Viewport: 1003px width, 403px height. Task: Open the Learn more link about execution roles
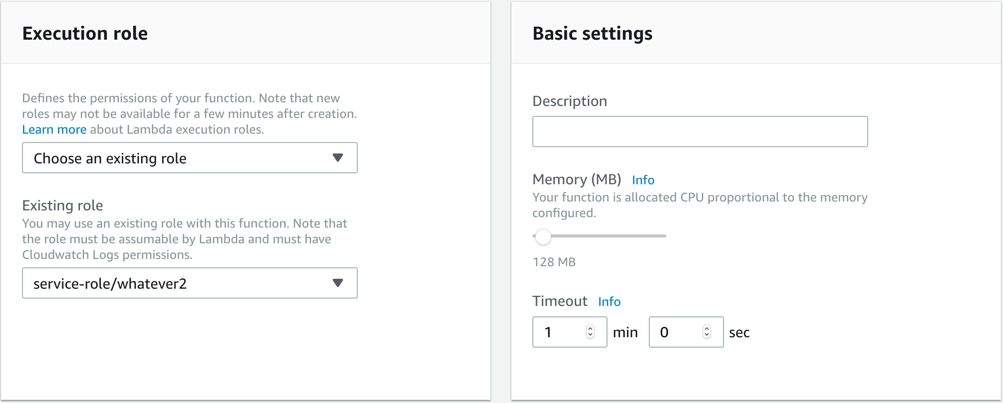54,129
